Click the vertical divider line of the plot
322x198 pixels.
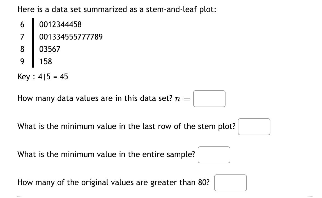(33, 43)
